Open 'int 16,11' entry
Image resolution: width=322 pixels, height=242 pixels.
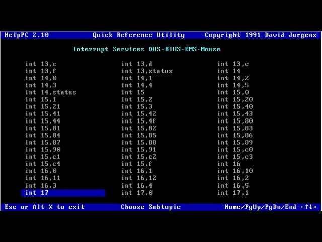click(x=43, y=178)
